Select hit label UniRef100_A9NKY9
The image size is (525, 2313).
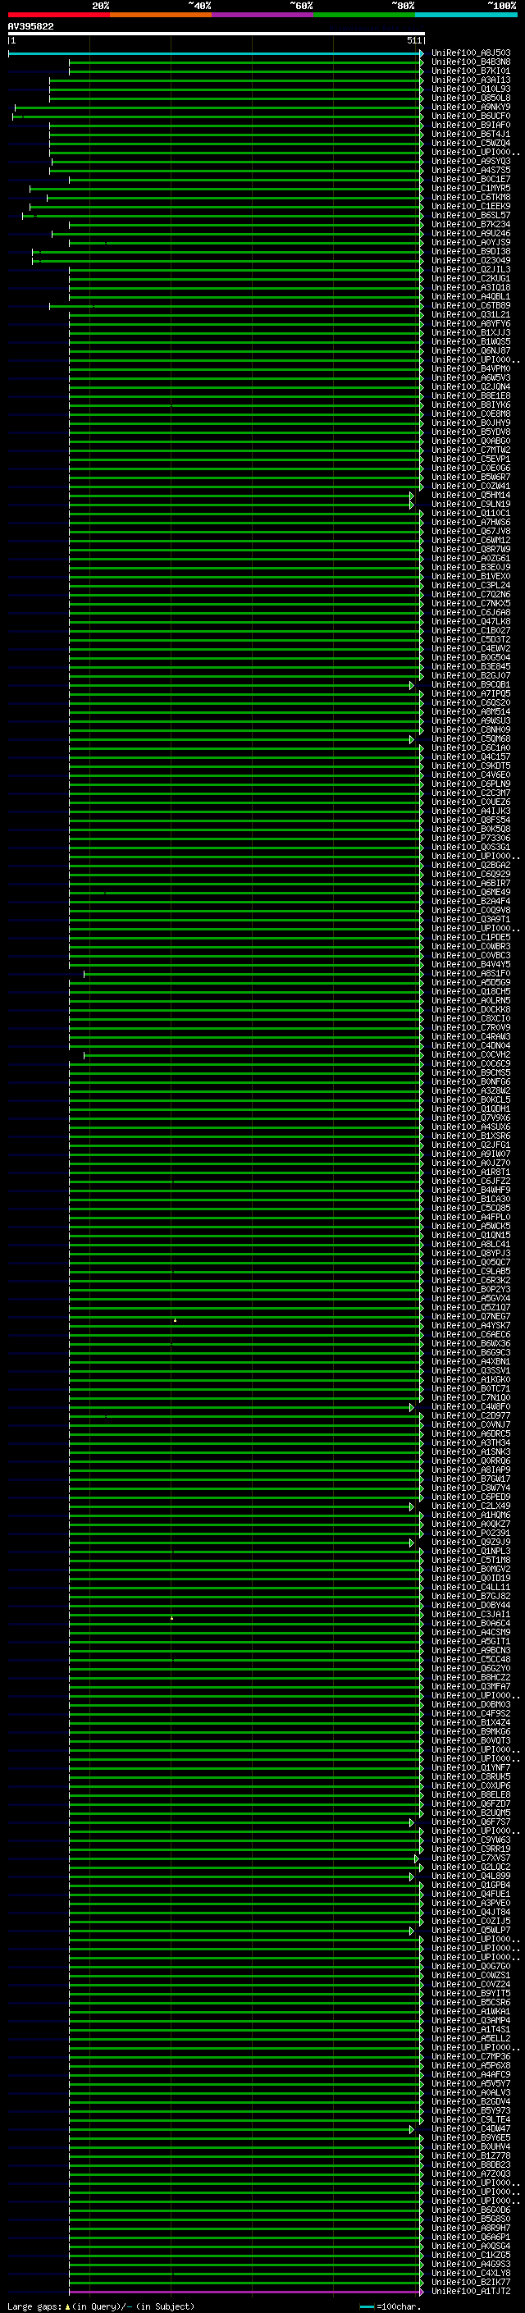[x=471, y=107]
